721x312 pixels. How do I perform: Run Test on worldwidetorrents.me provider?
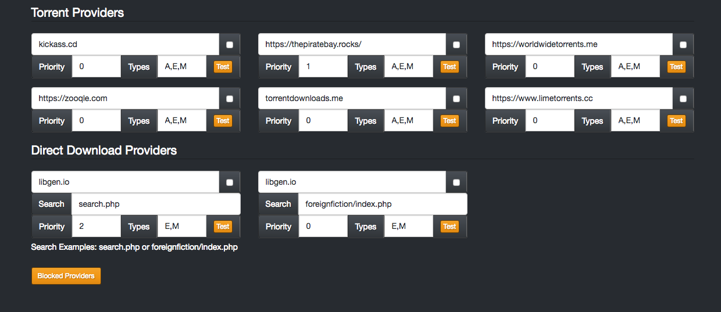point(676,67)
